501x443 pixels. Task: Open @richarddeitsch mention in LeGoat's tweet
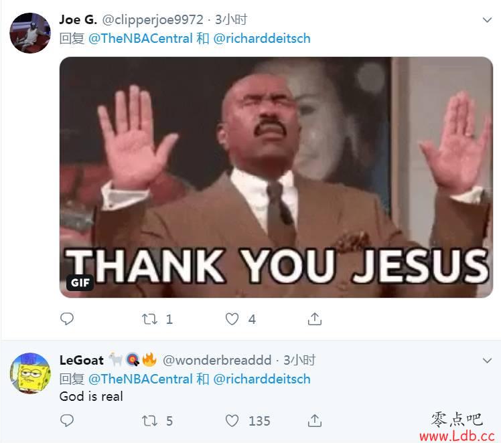262,379
